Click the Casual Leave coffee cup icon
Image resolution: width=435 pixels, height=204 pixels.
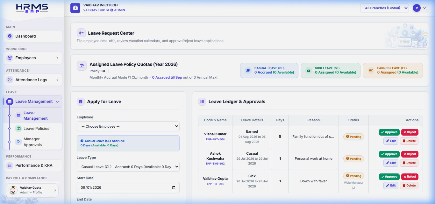248,70
